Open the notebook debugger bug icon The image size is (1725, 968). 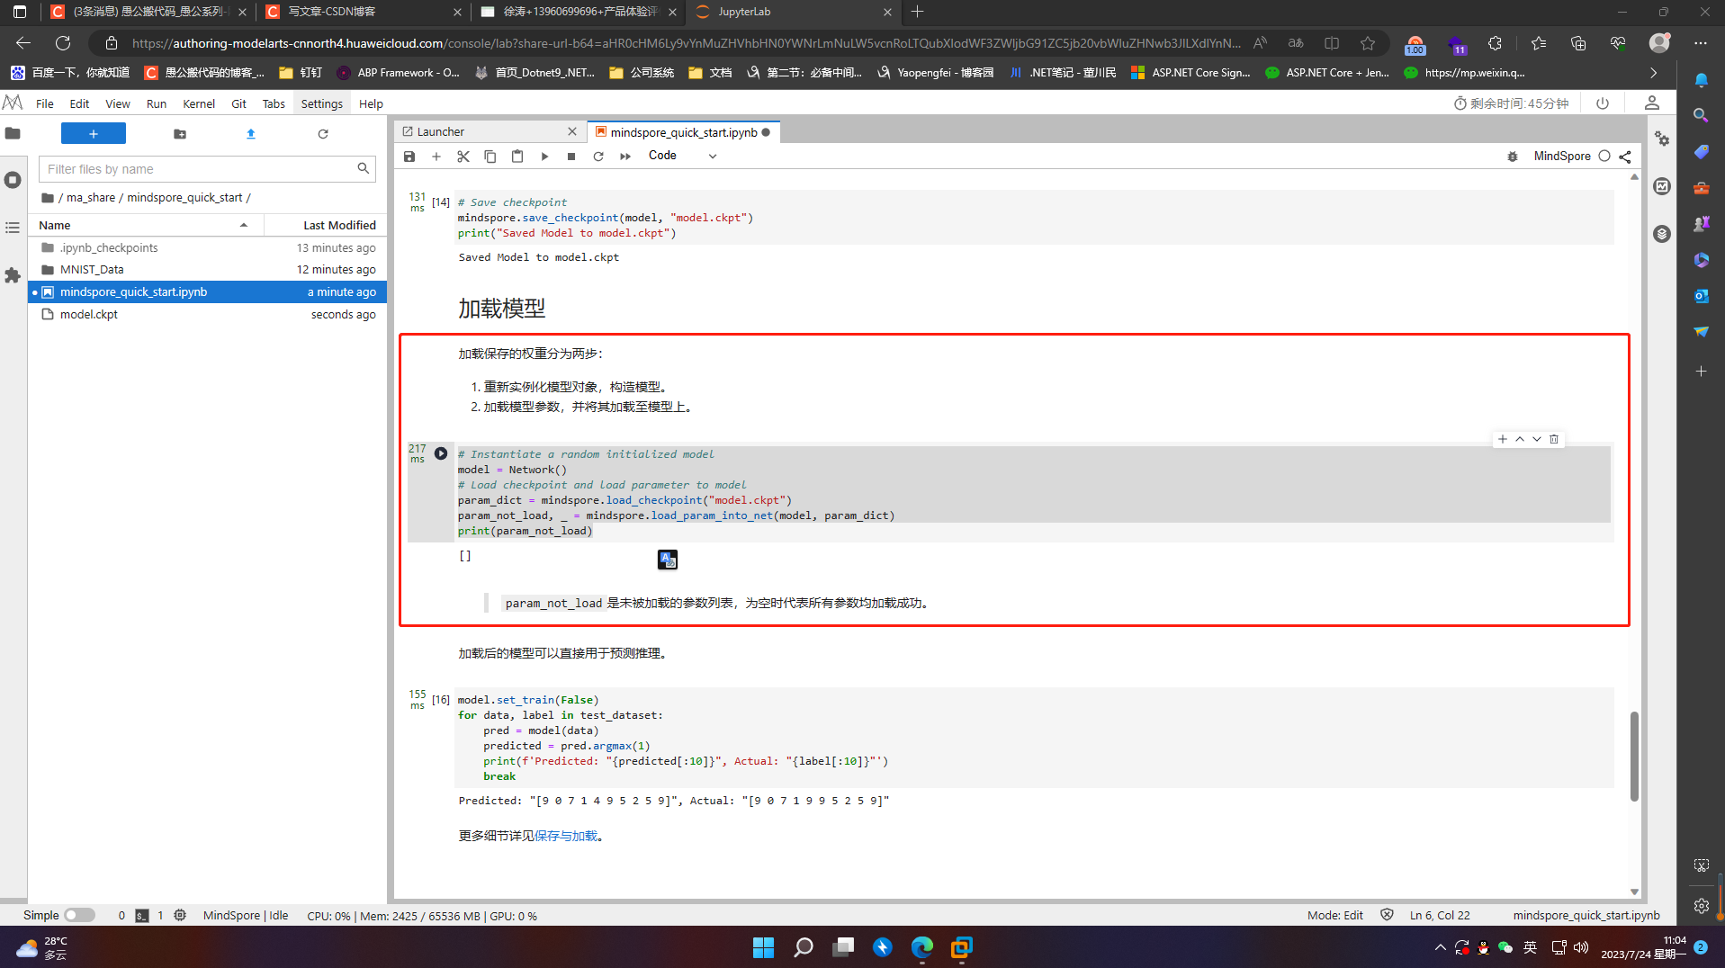point(1513,157)
